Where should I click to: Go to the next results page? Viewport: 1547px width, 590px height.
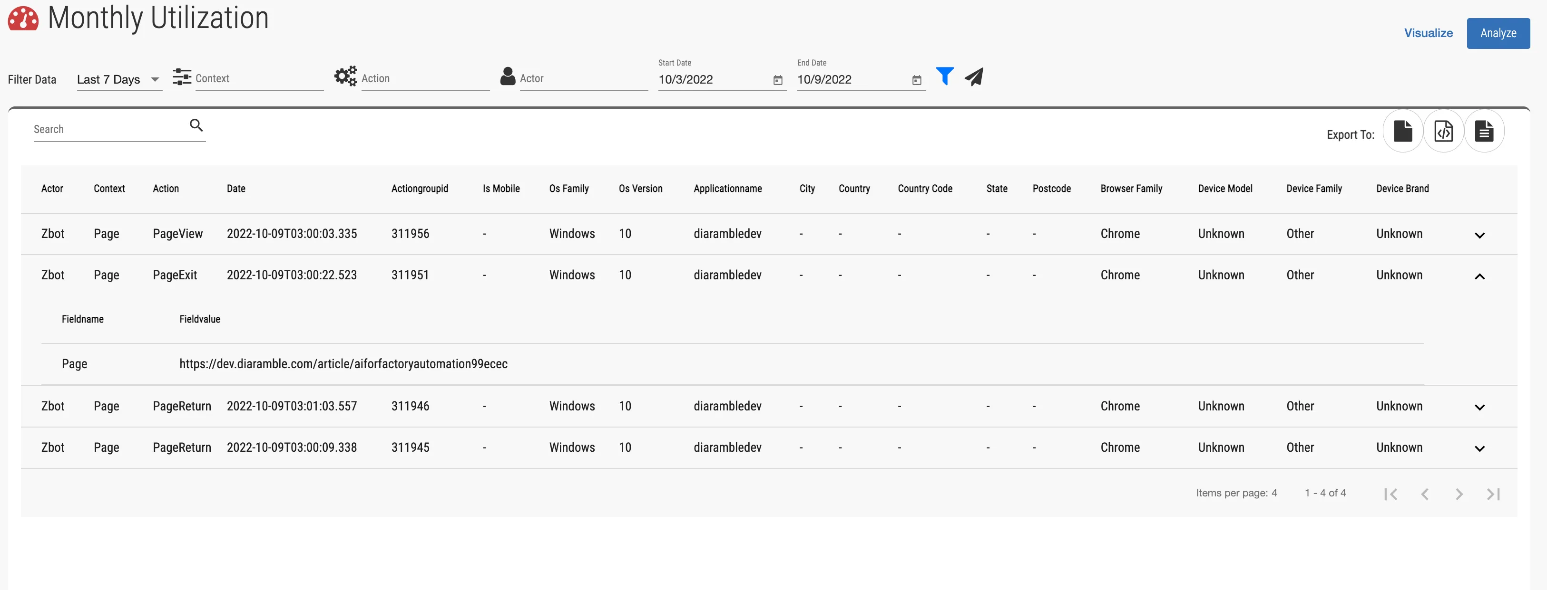click(1459, 494)
